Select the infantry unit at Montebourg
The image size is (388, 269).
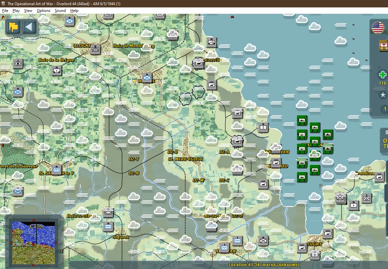tap(147, 77)
